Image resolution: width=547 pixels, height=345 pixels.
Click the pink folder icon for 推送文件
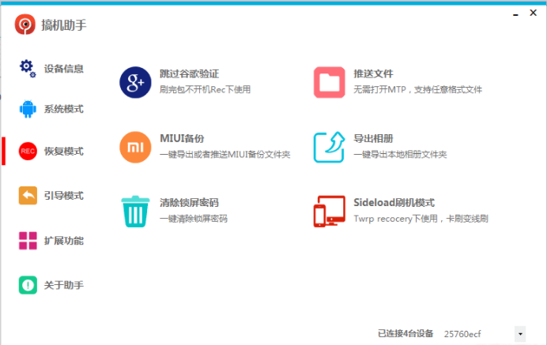(x=329, y=82)
